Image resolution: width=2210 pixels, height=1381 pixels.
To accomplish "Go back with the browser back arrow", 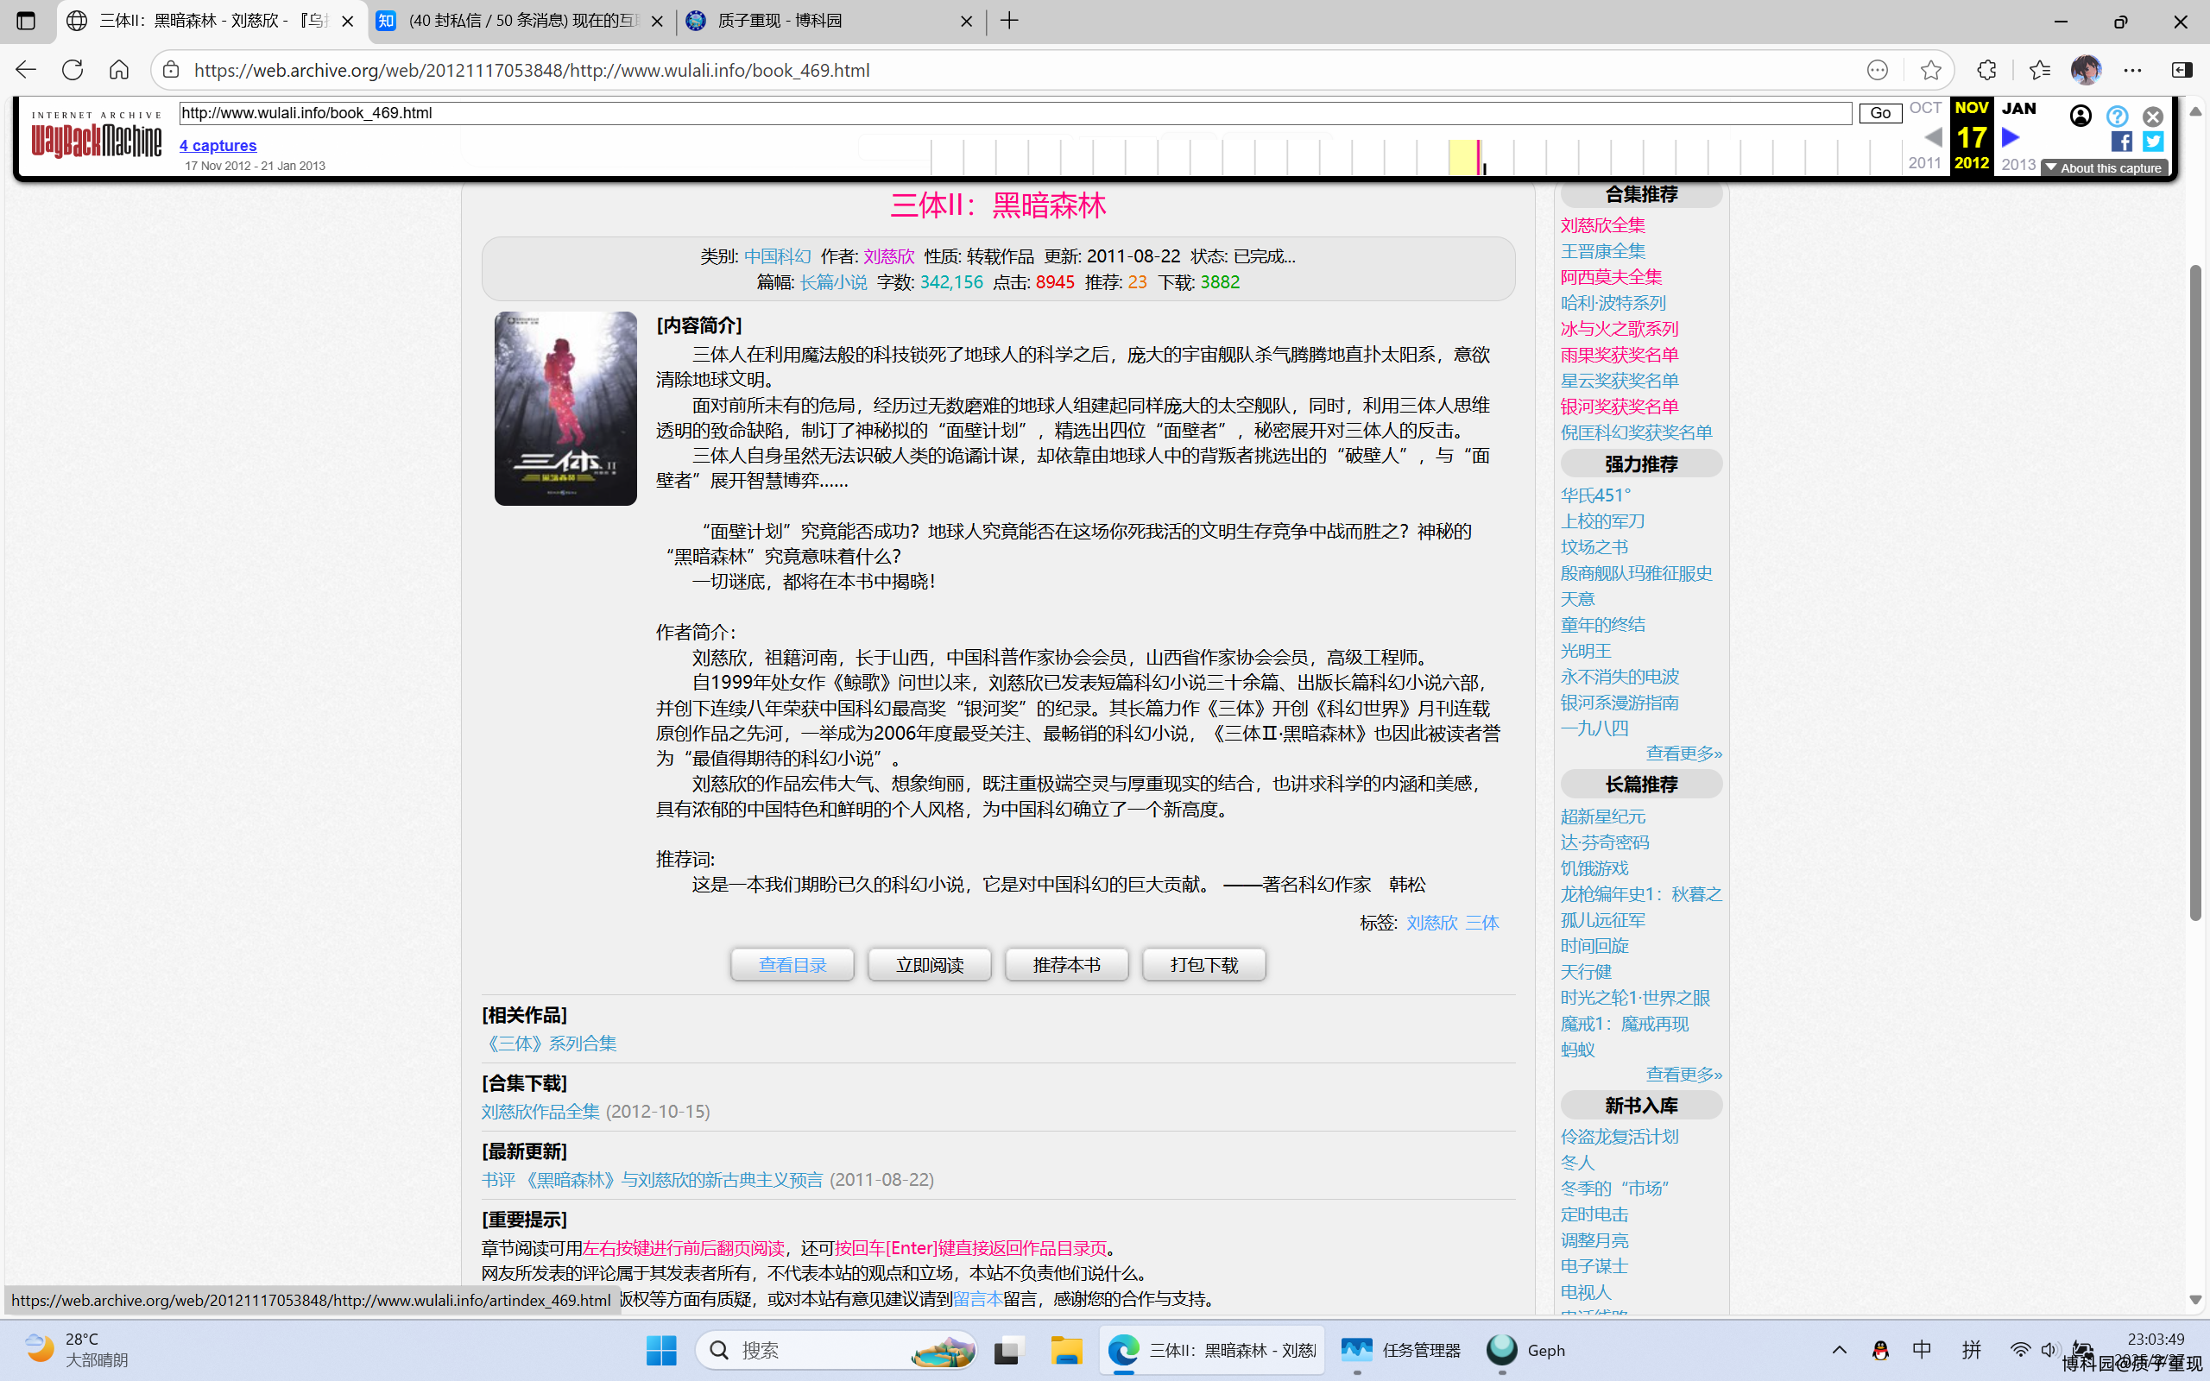I will pyautogui.click(x=26, y=69).
